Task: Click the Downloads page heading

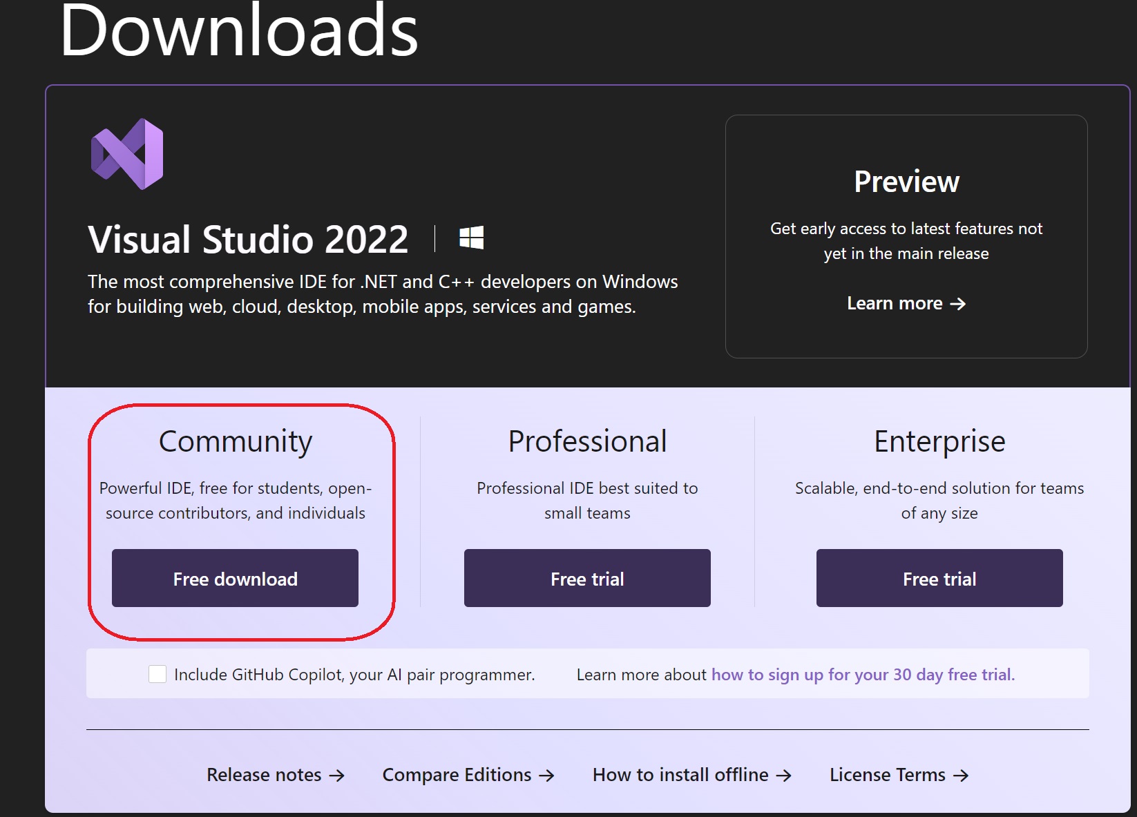Action: point(239,30)
